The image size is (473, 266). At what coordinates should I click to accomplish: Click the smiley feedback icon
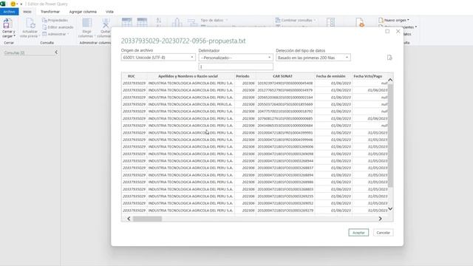13,4
